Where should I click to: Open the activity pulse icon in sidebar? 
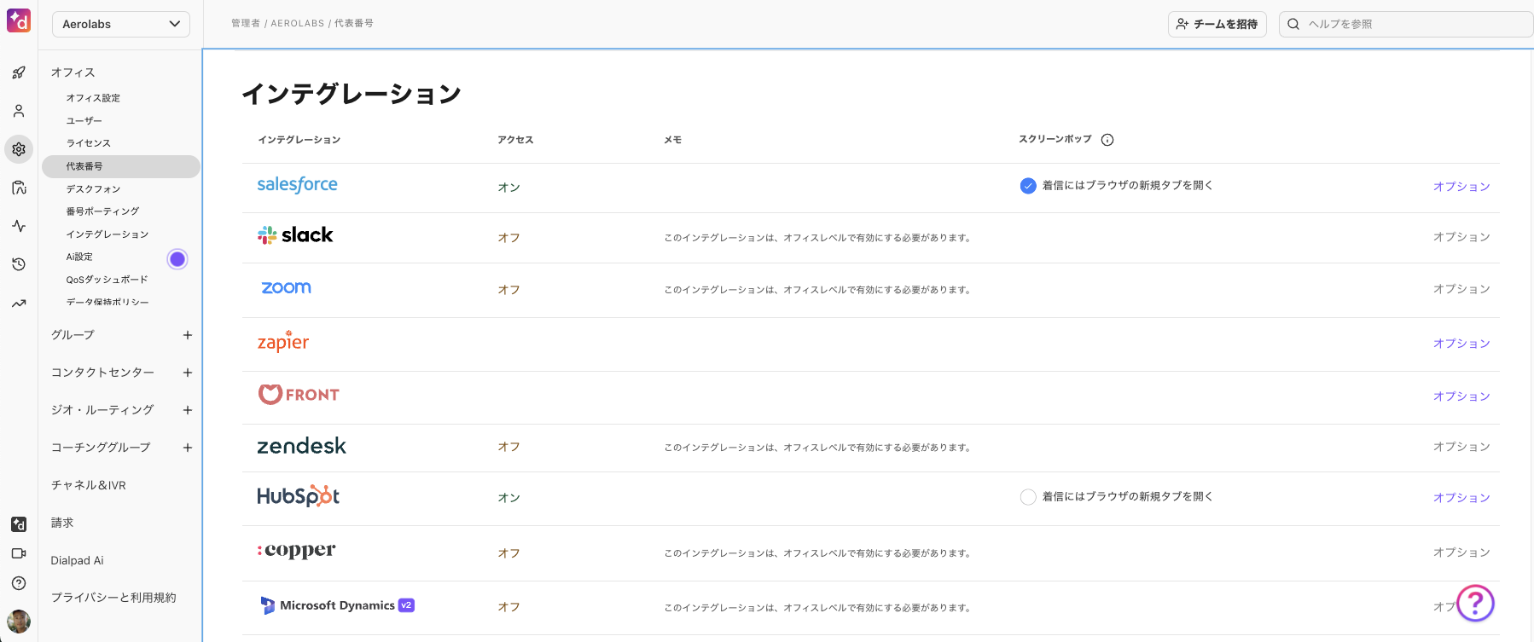pyautogui.click(x=19, y=226)
